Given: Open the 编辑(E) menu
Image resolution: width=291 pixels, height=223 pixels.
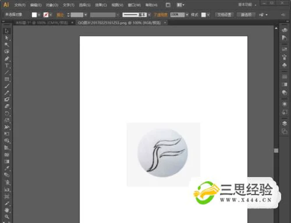Looking at the screenshot, I should coord(36,5).
